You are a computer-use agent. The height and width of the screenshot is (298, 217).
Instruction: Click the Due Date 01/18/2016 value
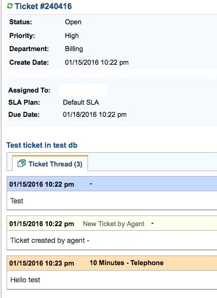pyautogui.click(x=95, y=115)
